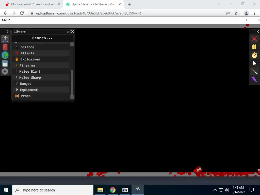Maximize the MaD2 window
The width and height of the screenshot is (260, 195).
pos(248,20)
